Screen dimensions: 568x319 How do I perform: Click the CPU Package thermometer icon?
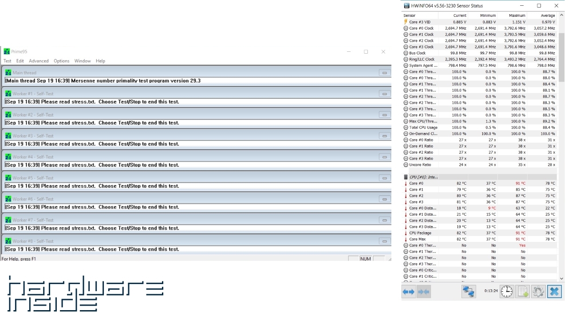point(406,233)
